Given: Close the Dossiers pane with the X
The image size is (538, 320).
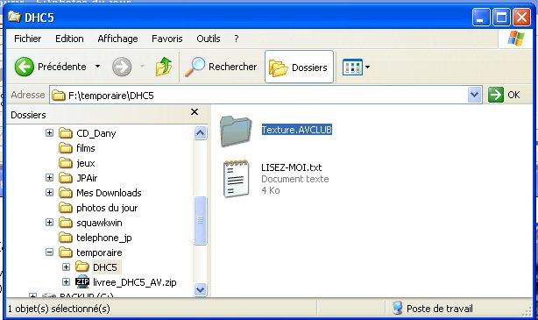Looking at the screenshot, I should (x=195, y=112).
